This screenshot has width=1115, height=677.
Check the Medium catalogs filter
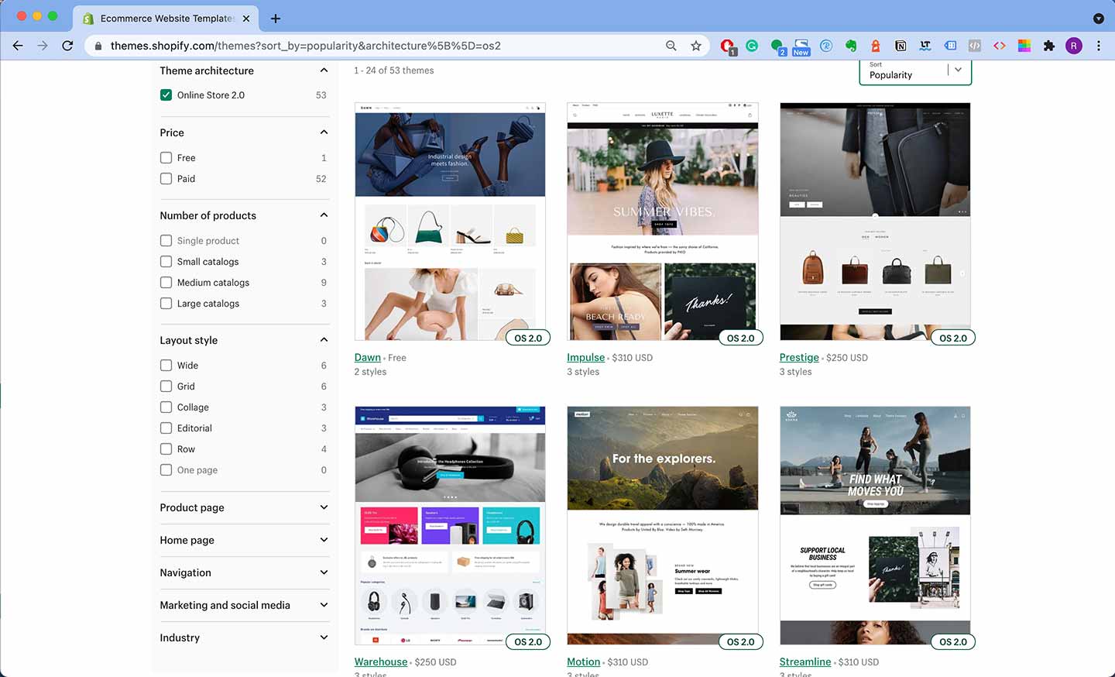(166, 283)
